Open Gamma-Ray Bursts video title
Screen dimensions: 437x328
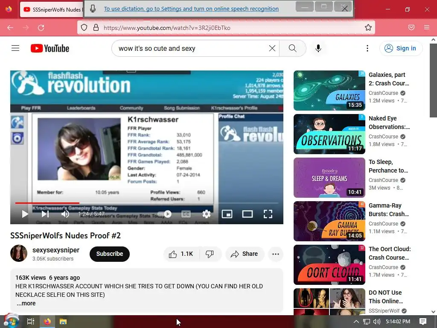[x=389, y=210]
